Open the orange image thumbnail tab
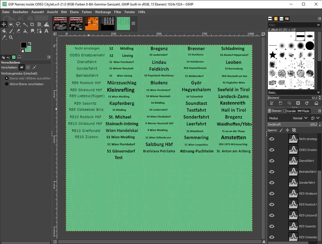322x244 pixels. click(91, 23)
